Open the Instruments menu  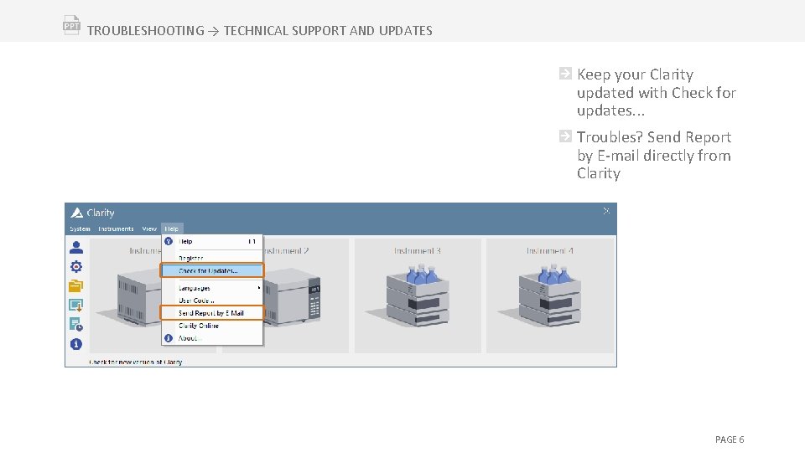coord(116,229)
